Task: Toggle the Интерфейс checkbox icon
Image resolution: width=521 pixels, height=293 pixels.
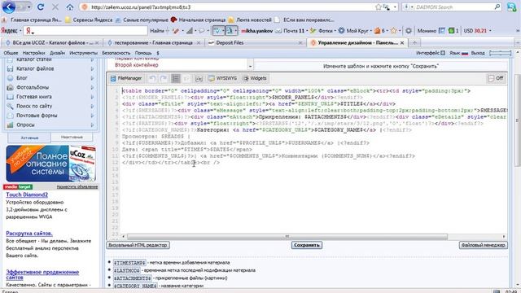Action: click(x=443, y=53)
